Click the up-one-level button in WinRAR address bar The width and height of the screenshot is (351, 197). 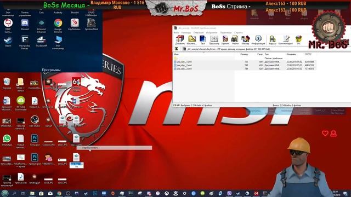pos(177,49)
